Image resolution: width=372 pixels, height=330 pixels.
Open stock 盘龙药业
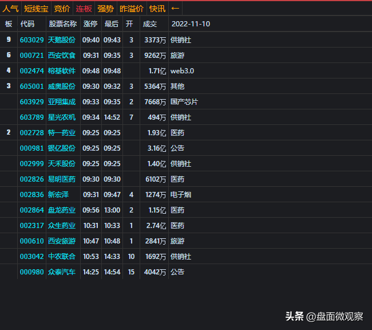click(x=62, y=210)
